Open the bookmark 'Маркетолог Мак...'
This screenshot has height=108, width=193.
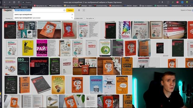[161, 6]
